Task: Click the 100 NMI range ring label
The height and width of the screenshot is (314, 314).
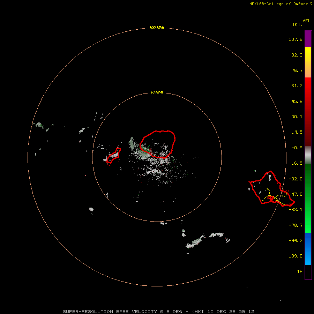Action: pos(157,28)
